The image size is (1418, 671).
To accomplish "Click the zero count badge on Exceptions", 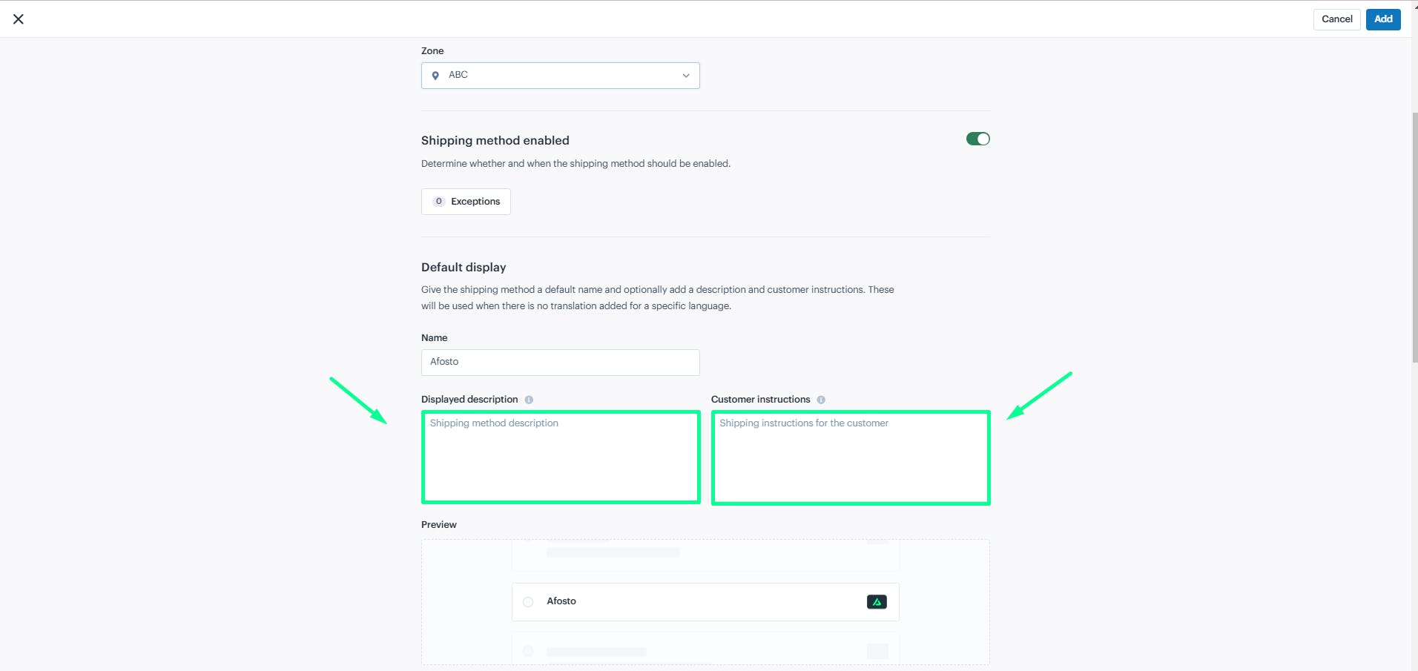I will (x=439, y=202).
